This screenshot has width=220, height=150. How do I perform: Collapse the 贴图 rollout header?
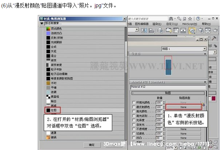pyautogui.click(x=168, y=93)
